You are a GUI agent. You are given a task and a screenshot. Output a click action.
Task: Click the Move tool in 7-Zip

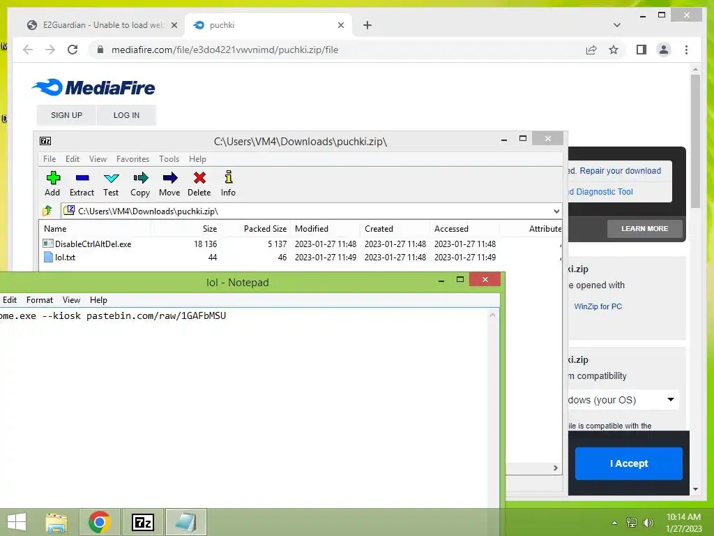tap(169, 184)
